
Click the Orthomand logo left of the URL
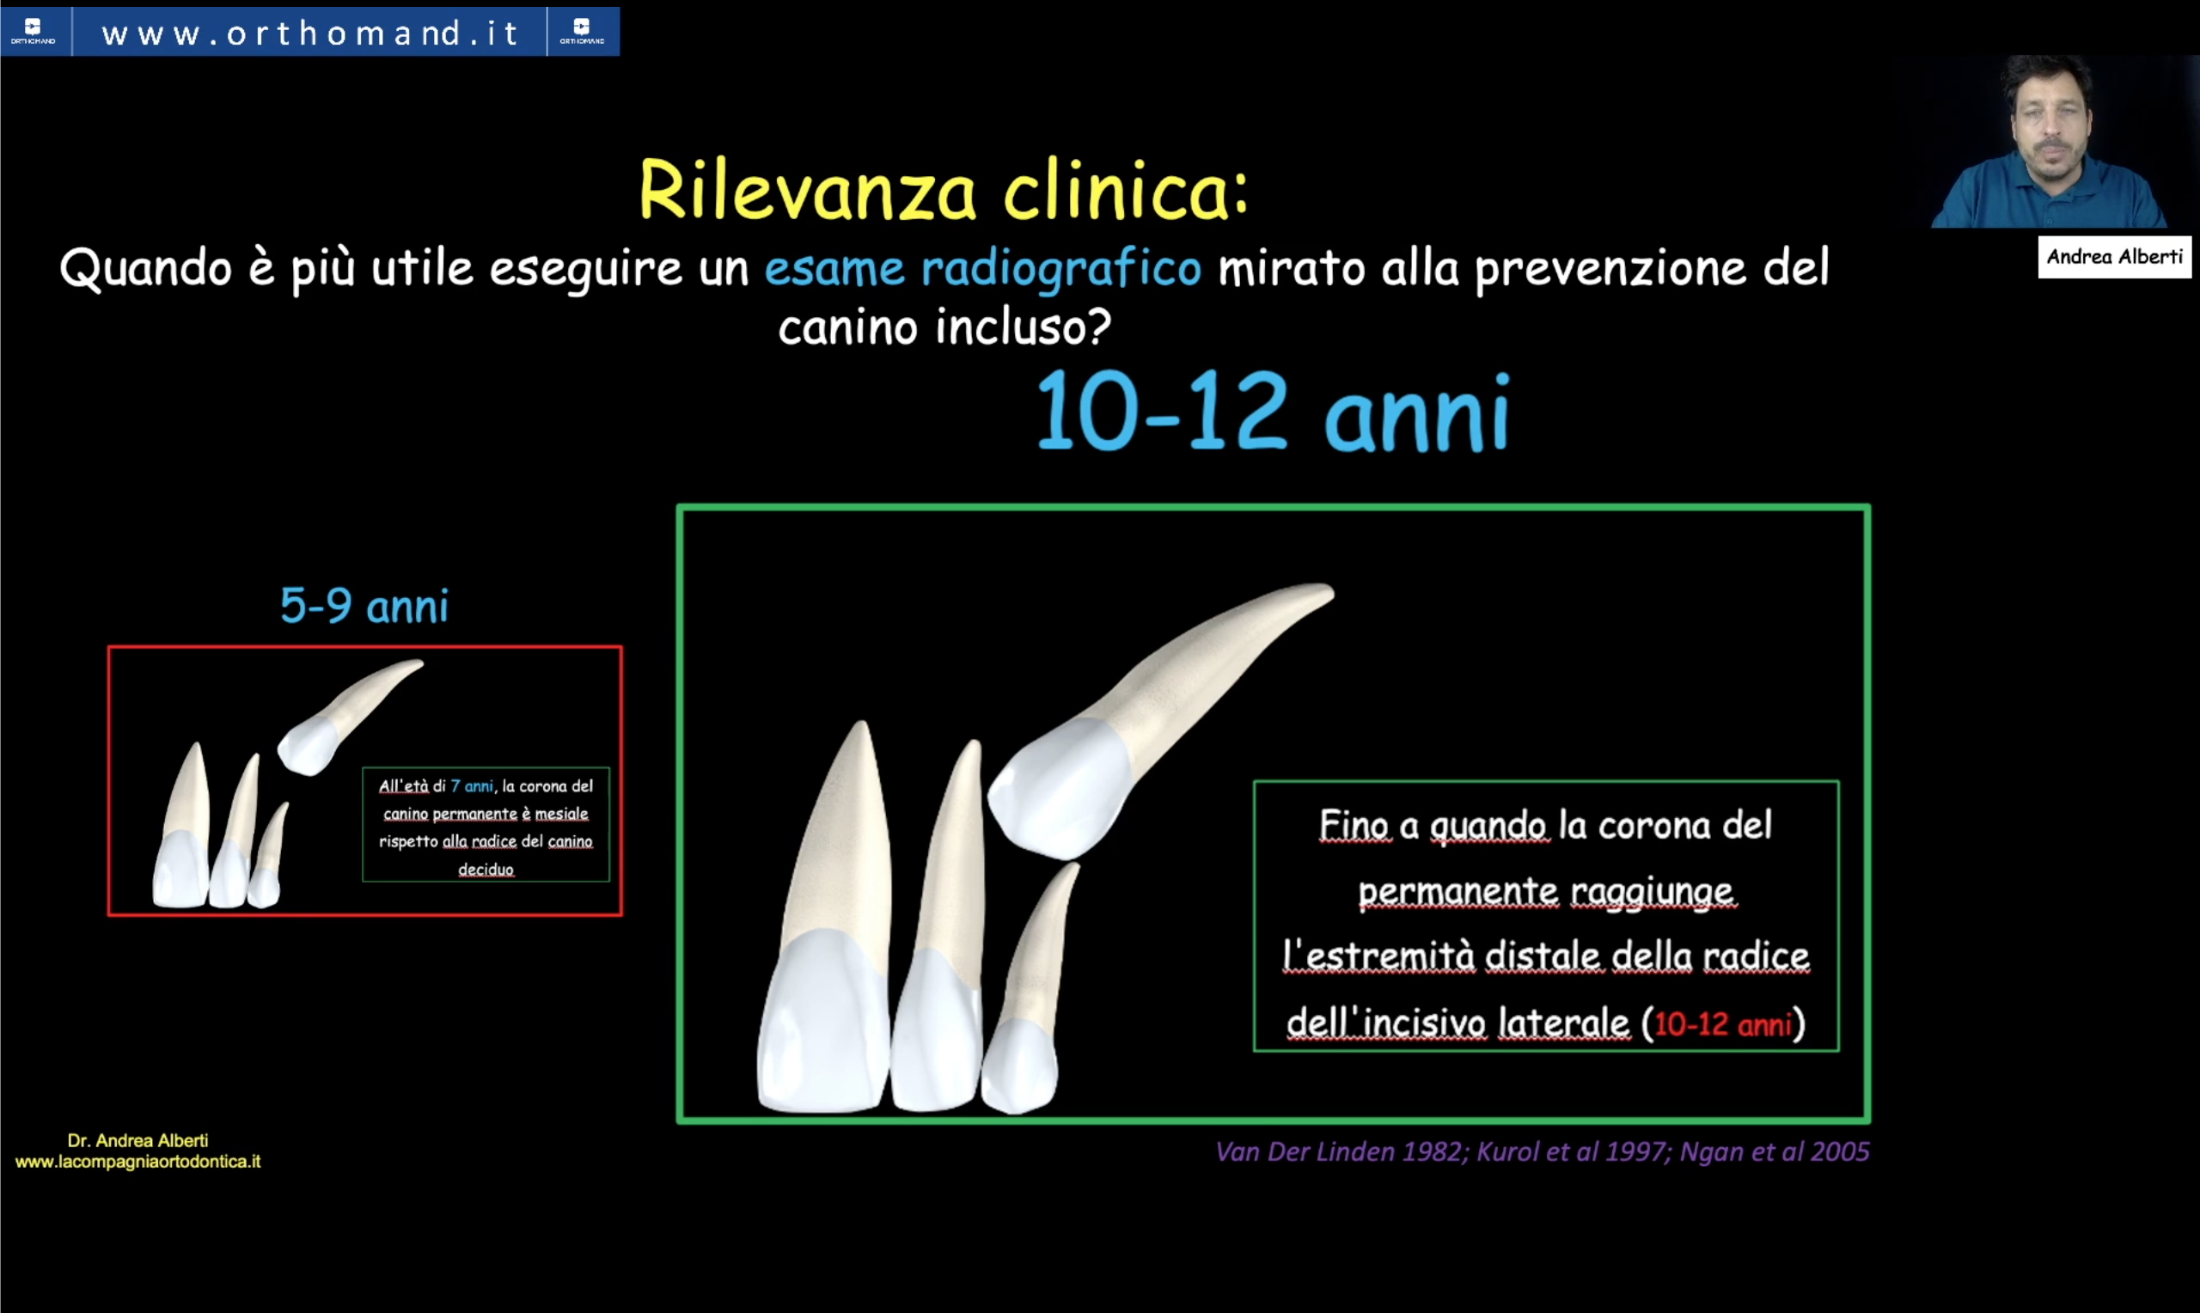pos(34,31)
